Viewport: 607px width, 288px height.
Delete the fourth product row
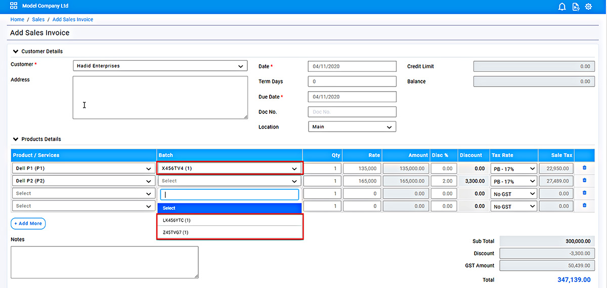[x=585, y=205]
